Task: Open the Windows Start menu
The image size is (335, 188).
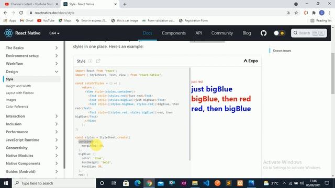Action: (x=6, y=183)
